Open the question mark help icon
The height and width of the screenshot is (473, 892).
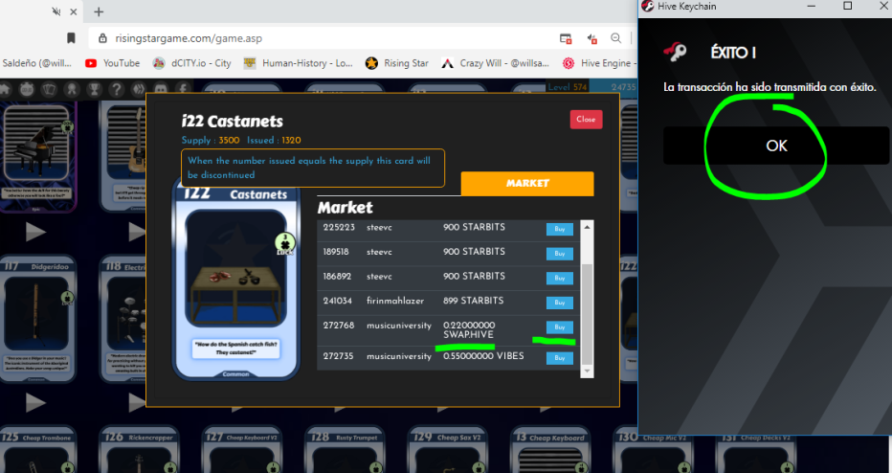tap(116, 89)
